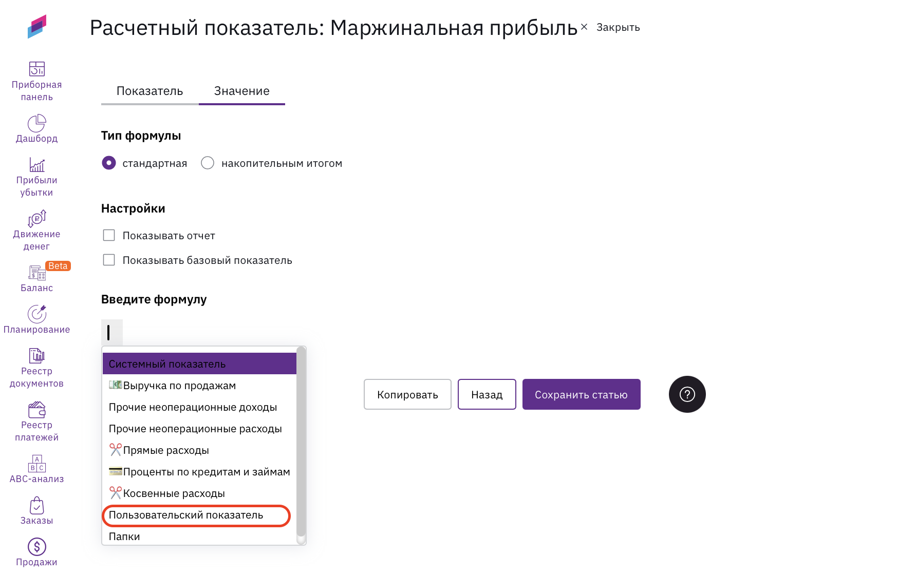This screenshot has width=897, height=575.
Task: Open the Реестр платежей wallet icon
Action: pyautogui.click(x=37, y=410)
